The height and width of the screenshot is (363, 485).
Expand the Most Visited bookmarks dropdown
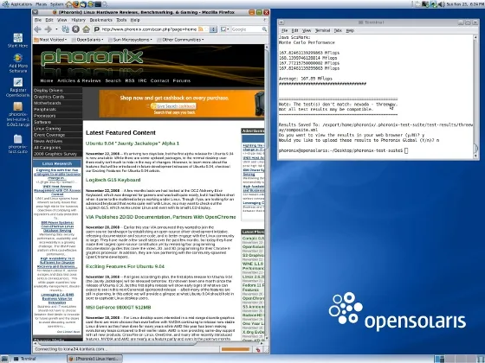[50, 40]
